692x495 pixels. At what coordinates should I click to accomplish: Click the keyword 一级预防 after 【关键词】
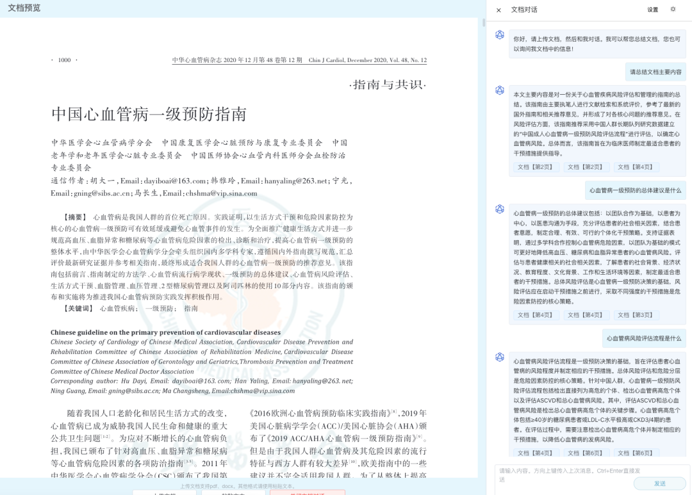click(160, 309)
